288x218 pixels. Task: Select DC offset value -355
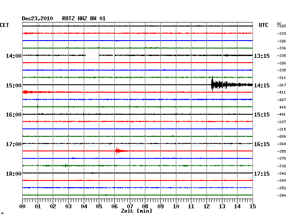coord(281,151)
